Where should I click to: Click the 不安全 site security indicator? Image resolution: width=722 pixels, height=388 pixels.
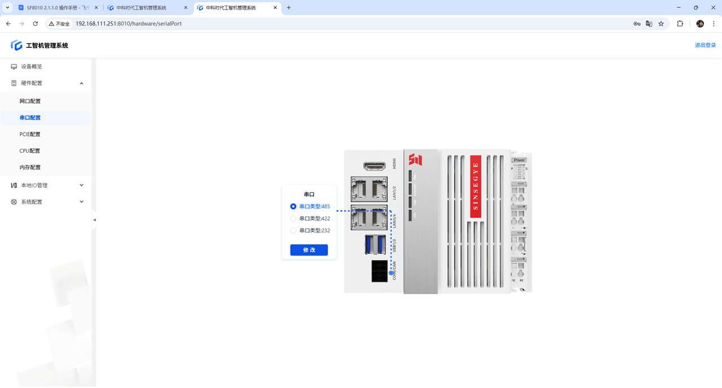point(59,24)
